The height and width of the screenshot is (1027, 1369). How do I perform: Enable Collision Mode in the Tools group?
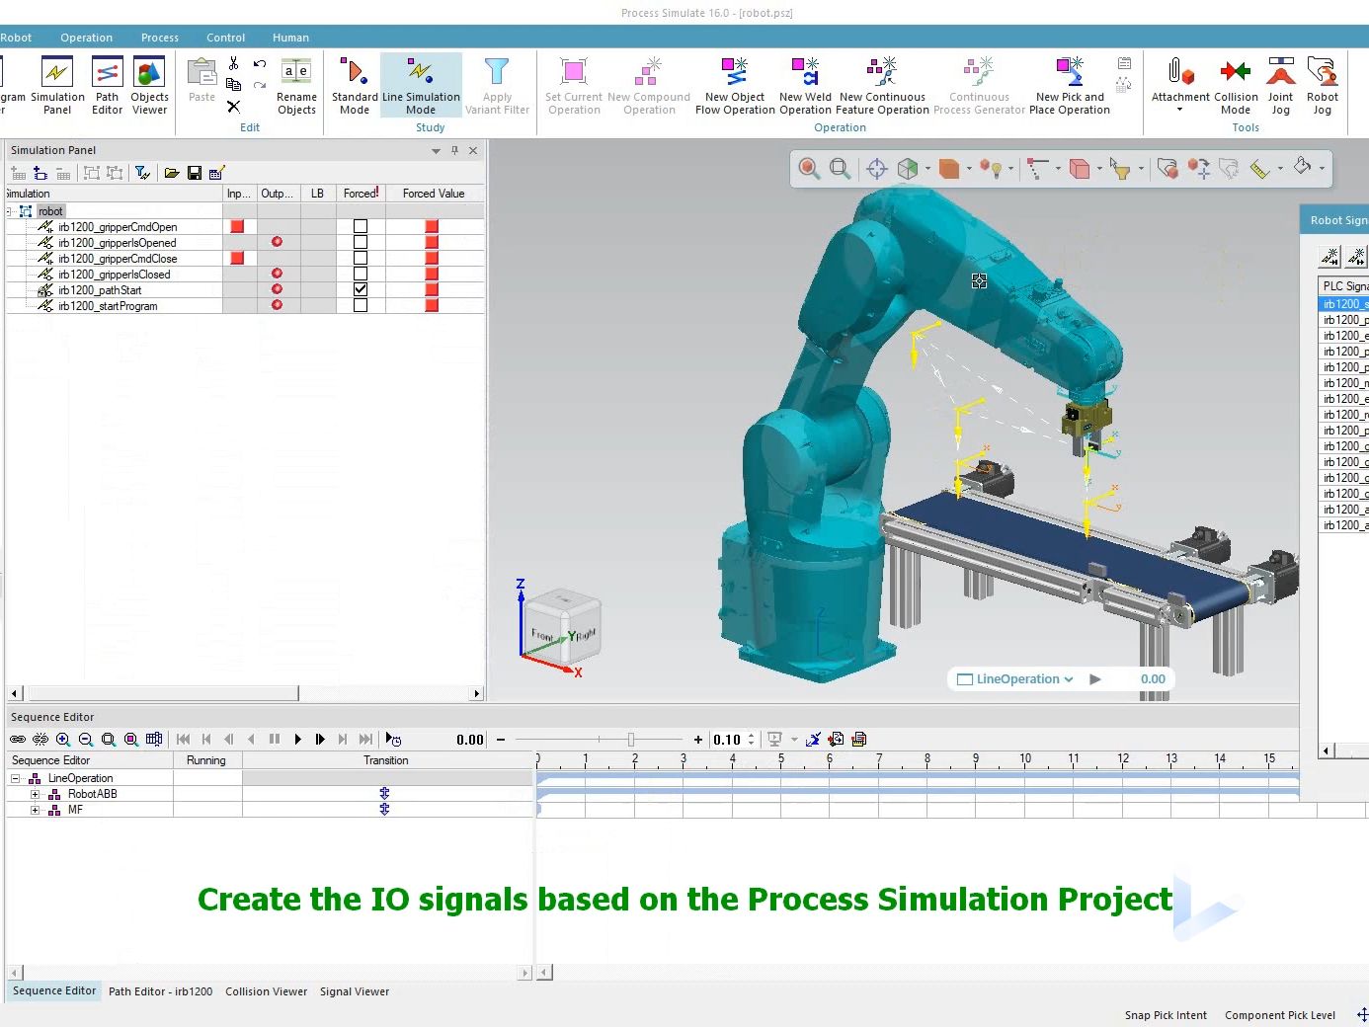(x=1236, y=85)
